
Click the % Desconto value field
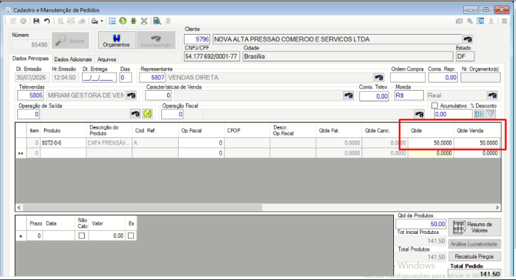click(453, 114)
